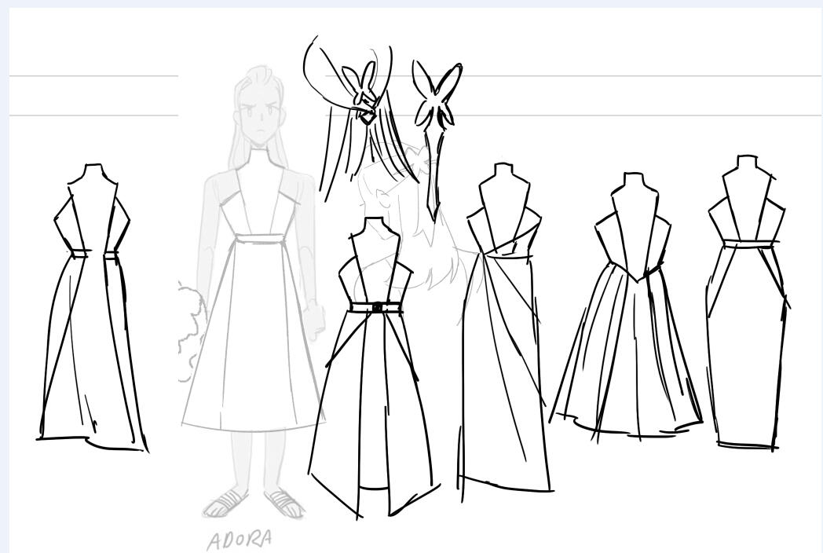This screenshot has height=553, width=823.
Task: Select the center dress with open front skirt
Action: [373, 393]
